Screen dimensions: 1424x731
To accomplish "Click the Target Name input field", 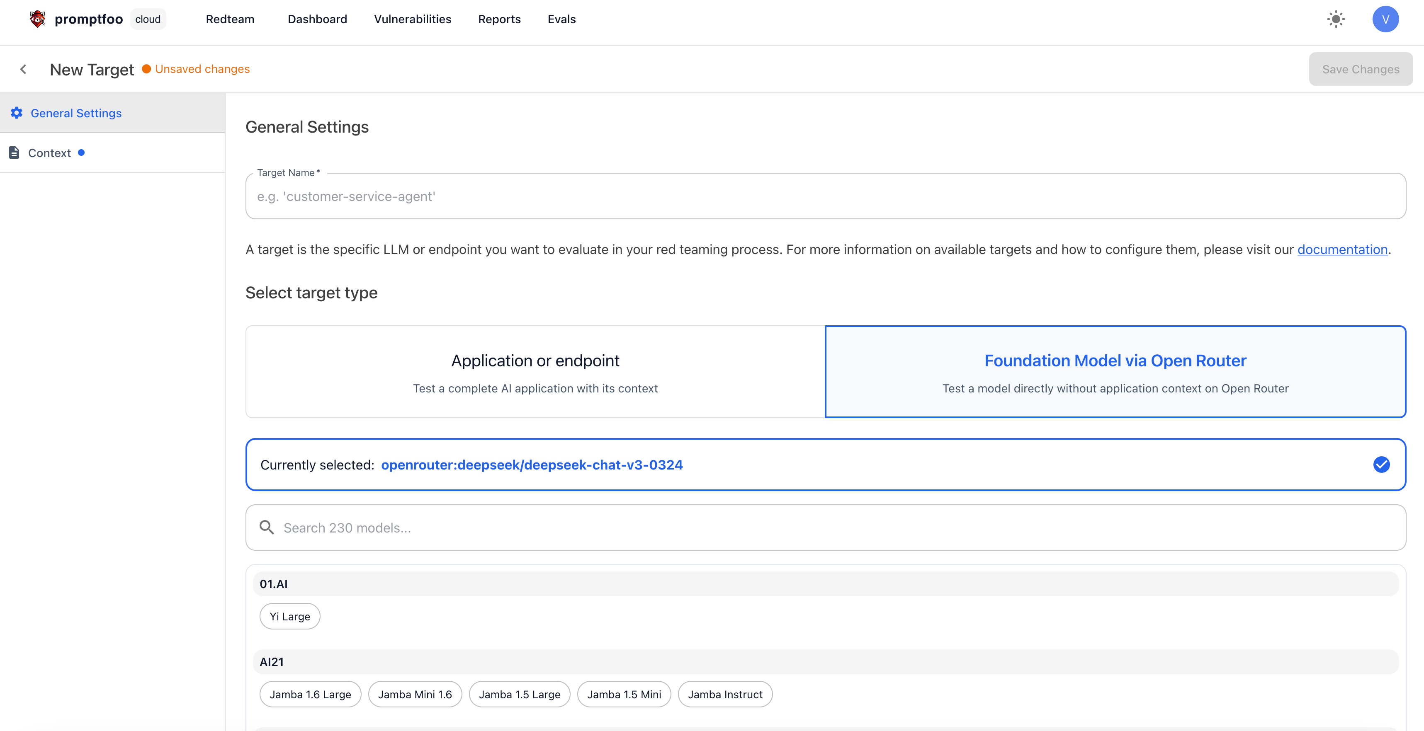I will [825, 197].
